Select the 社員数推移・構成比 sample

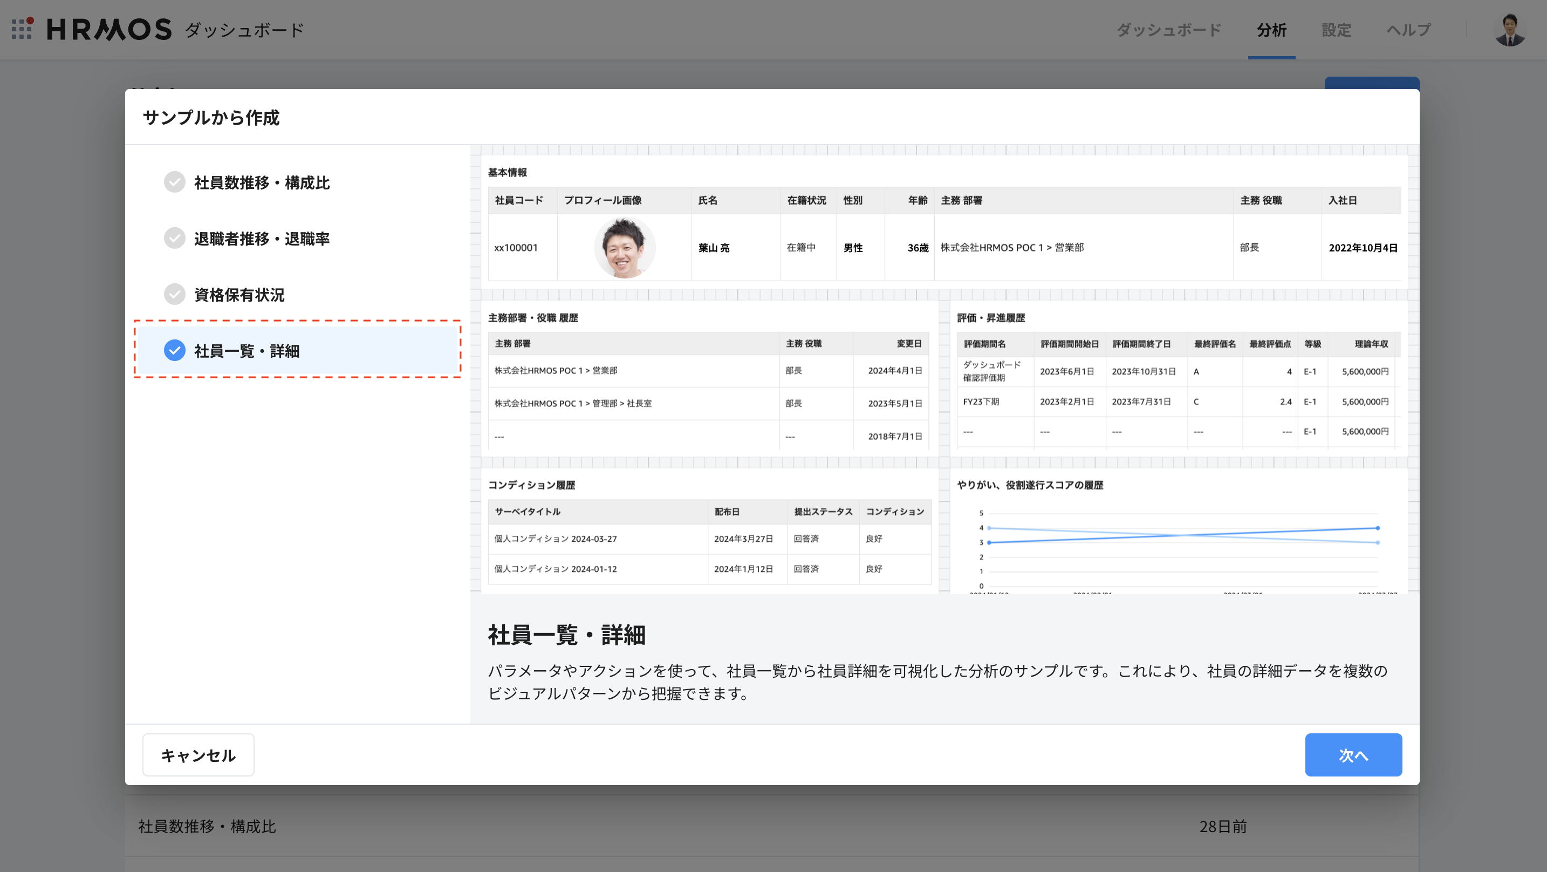261,182
